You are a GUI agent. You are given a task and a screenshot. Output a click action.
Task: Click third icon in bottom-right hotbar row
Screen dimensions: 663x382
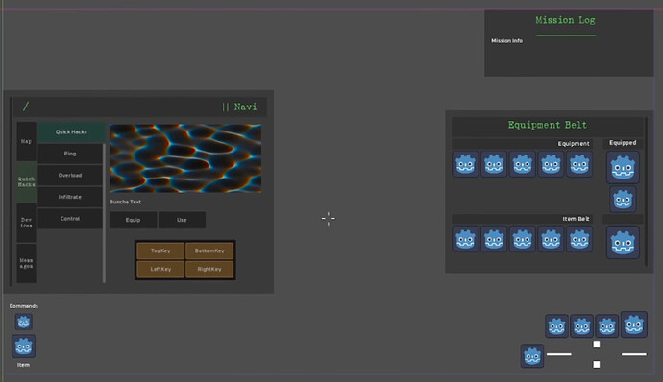tap(607, 326)
